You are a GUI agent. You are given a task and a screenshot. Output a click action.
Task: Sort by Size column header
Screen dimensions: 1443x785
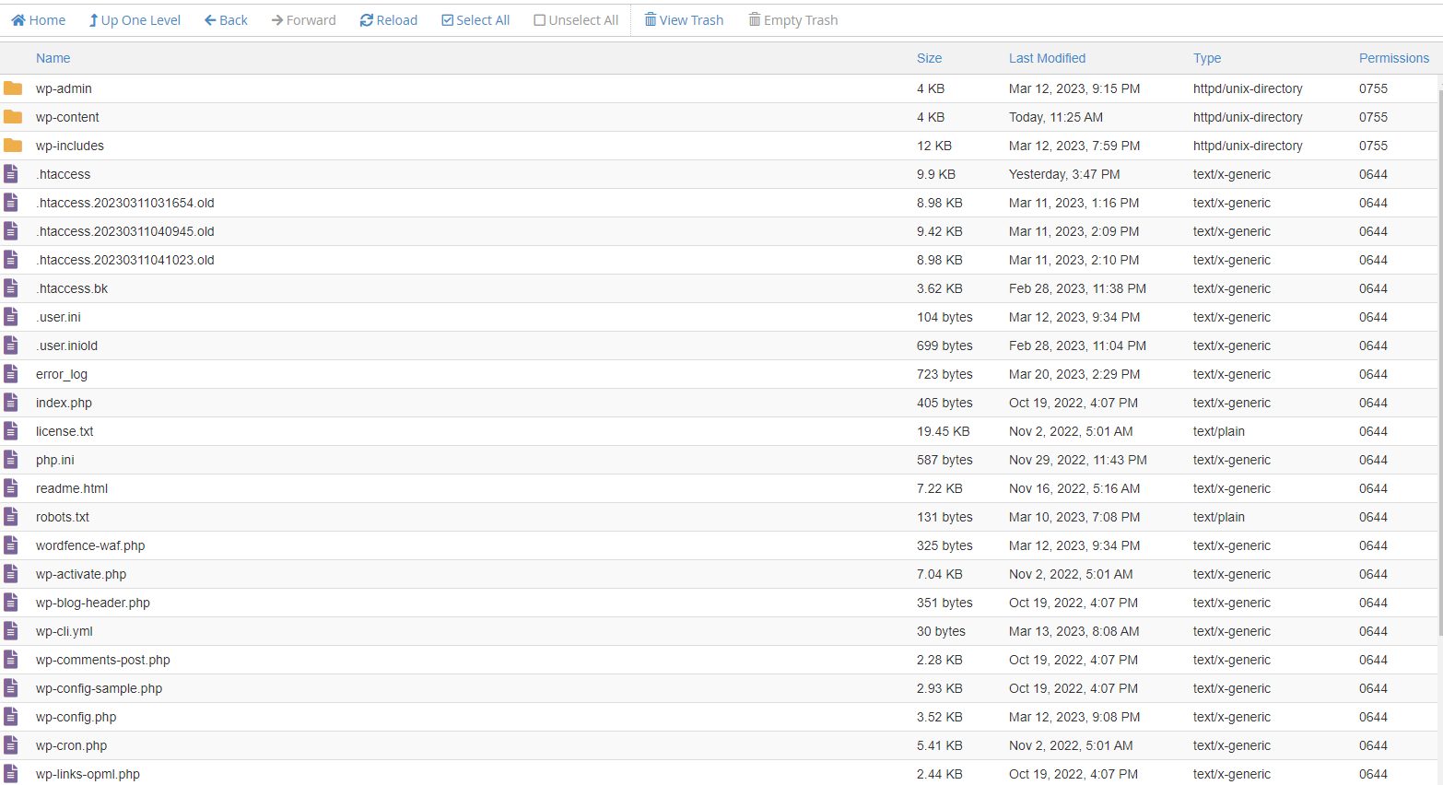pyautogui.click(x=929, y=58)
